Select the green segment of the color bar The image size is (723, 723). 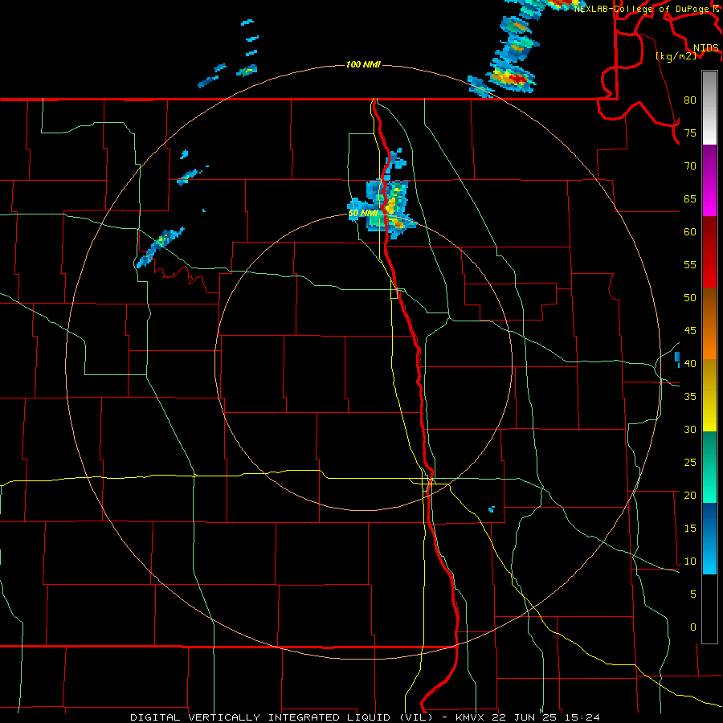pos(709,467)
